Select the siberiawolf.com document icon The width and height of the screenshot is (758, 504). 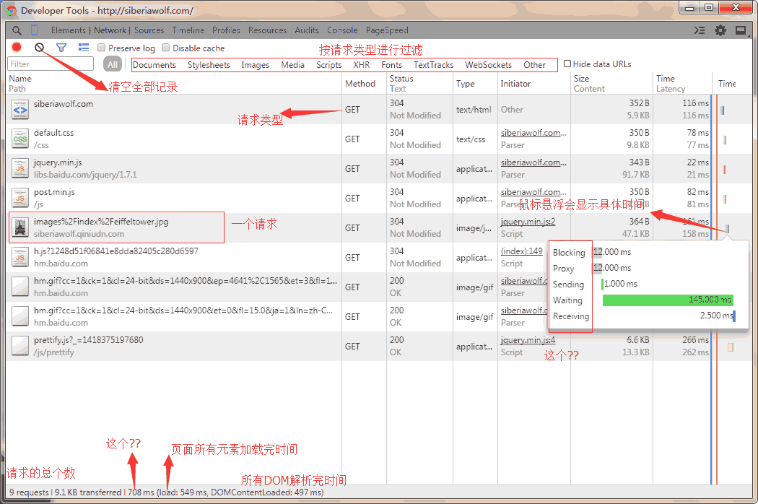(x=19, y=109)
